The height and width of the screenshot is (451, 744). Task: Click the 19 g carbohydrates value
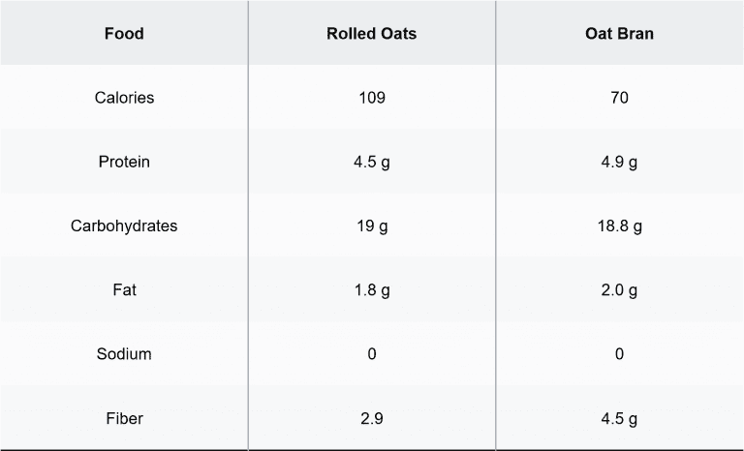pos(372,226)
